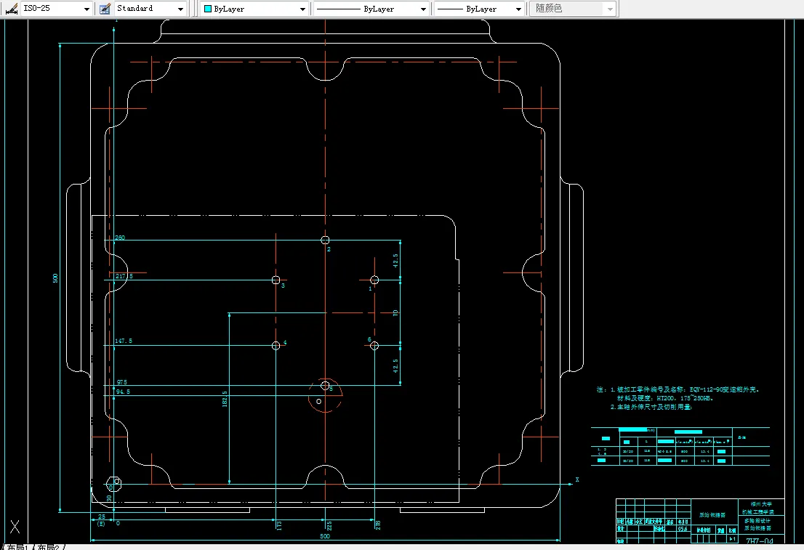804x550 pixels.
Task: Open the Dimension Style manager icon
Action: 12,9
